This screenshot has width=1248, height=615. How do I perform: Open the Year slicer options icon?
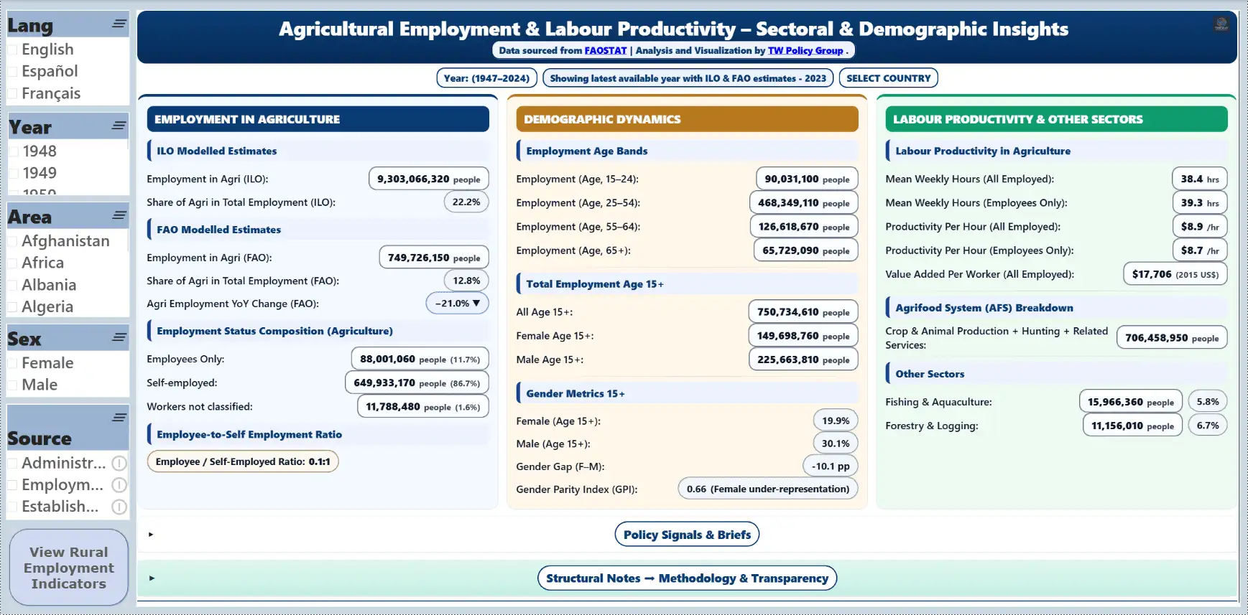point(119,126)
